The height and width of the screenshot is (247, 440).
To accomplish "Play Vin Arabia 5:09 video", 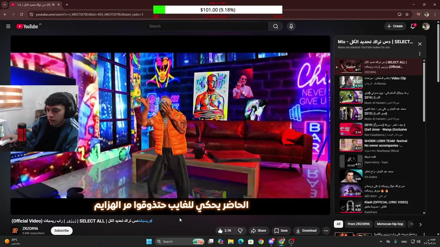I will pos(378,175).
